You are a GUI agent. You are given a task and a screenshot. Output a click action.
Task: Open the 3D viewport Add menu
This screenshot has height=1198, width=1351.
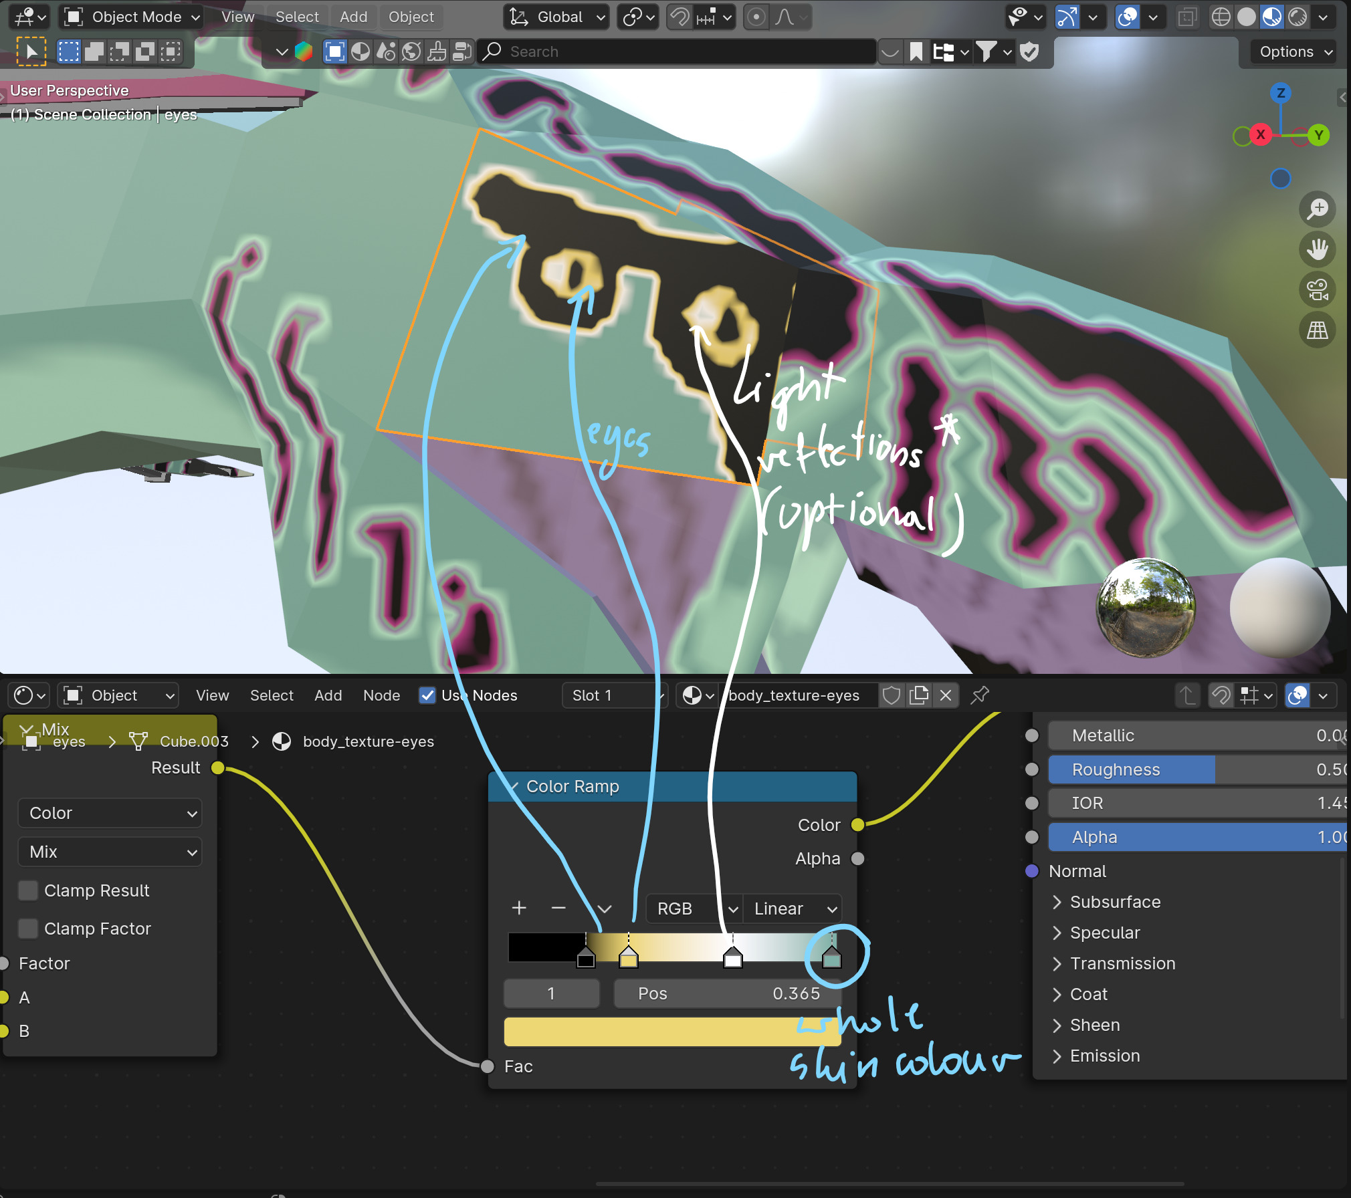[353, 17]
